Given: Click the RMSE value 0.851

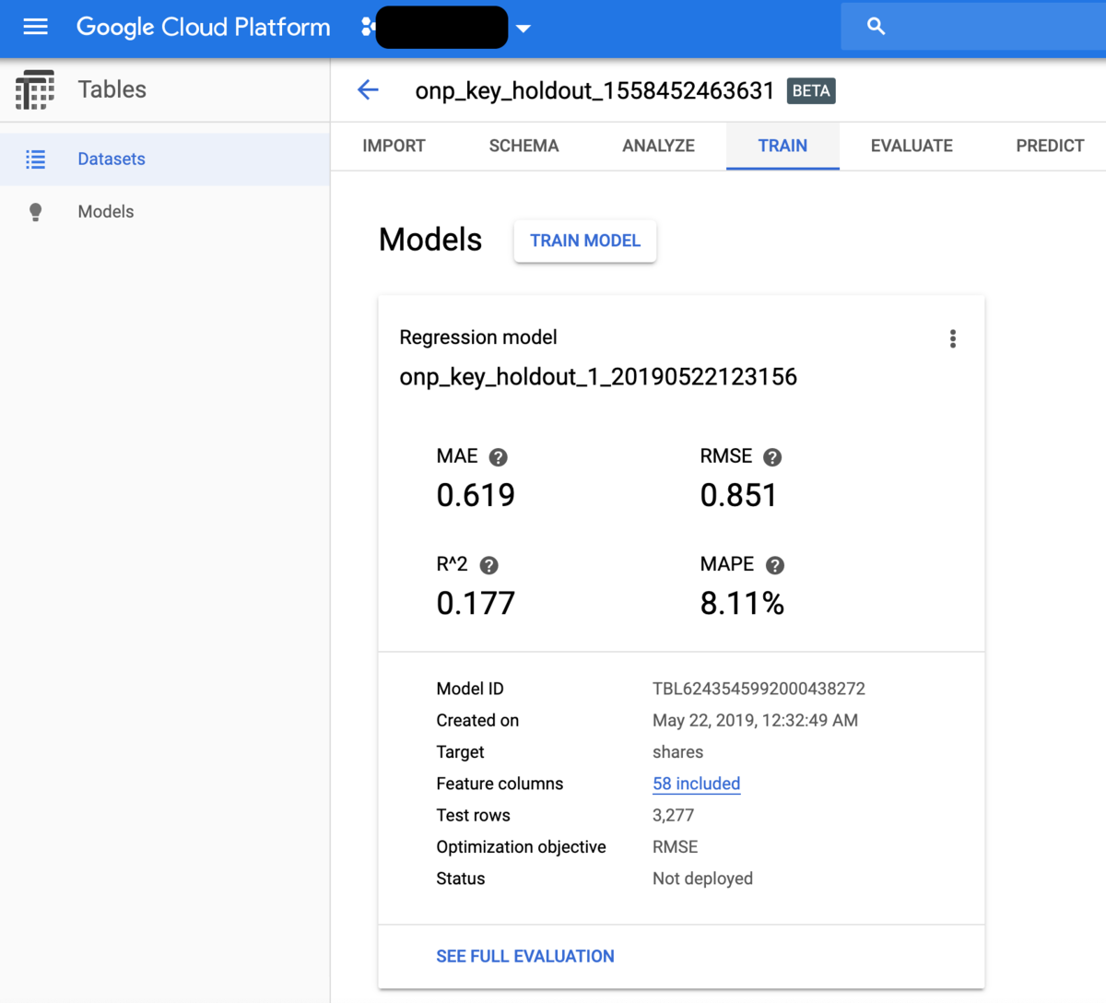Looking at the screenshot, I should (738, 495).
